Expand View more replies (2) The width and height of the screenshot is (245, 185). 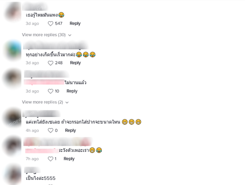click(43, 102)
